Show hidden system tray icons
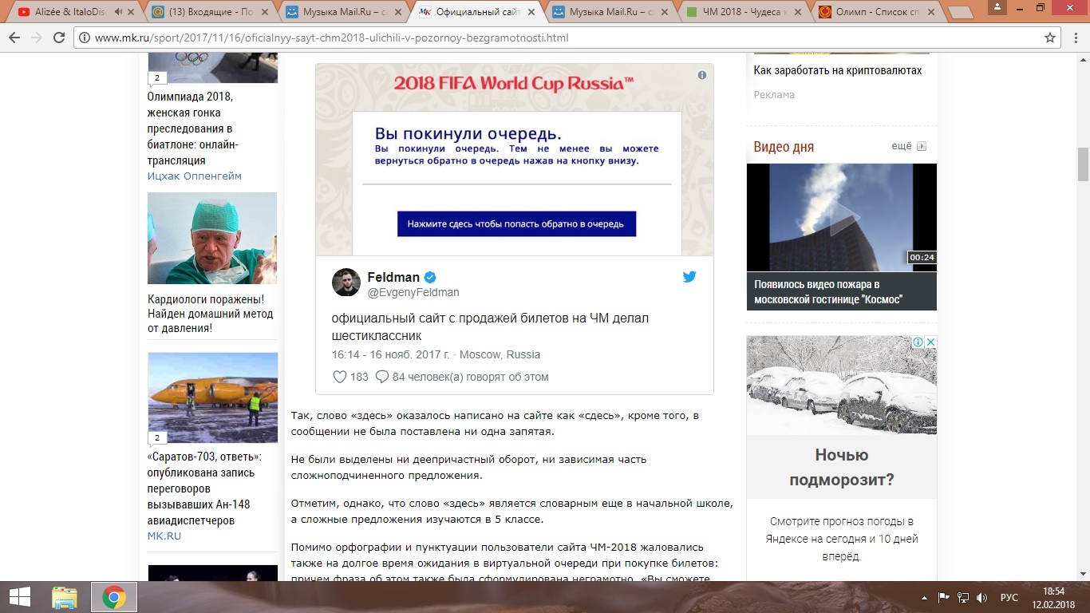The image size is (1090, 613). pos(925,597)
